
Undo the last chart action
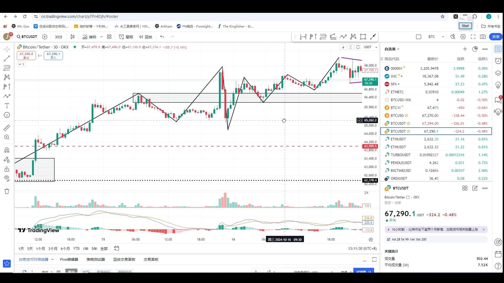[x=162, y=37]
